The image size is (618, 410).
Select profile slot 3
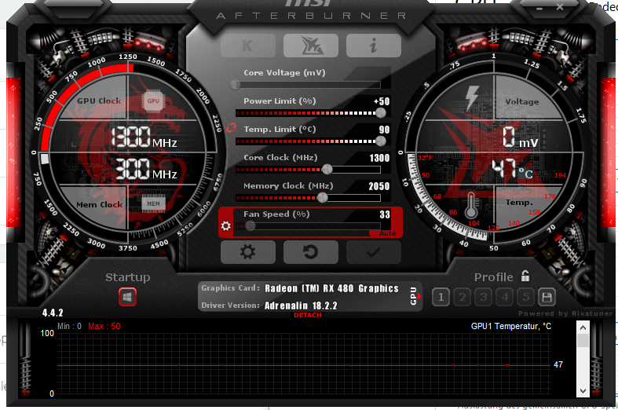484,297
